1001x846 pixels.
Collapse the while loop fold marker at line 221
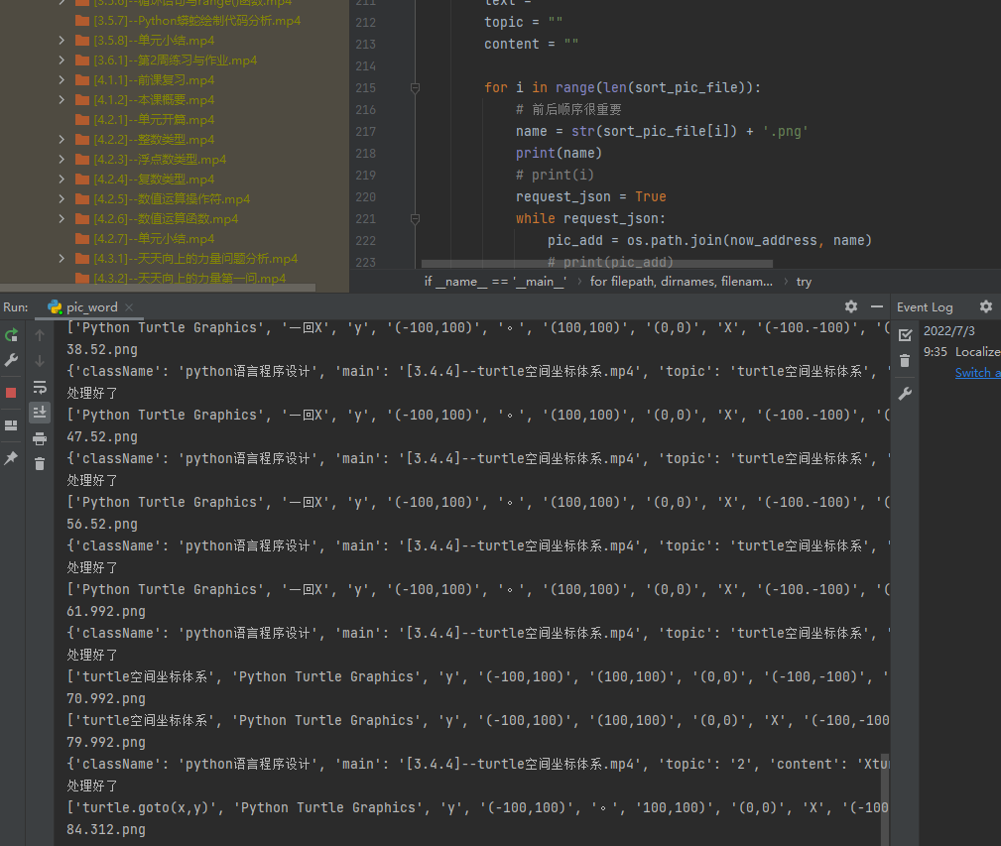(415, 219)
